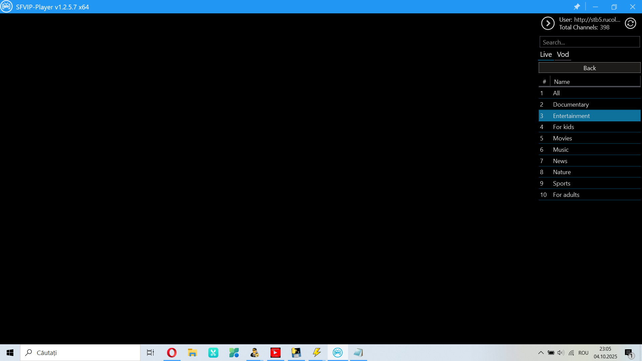Collapse the panel with the arrow icon

point(548,23)
